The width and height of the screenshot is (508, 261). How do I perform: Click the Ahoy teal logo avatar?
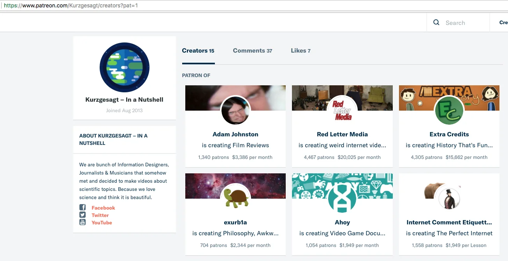342,198
